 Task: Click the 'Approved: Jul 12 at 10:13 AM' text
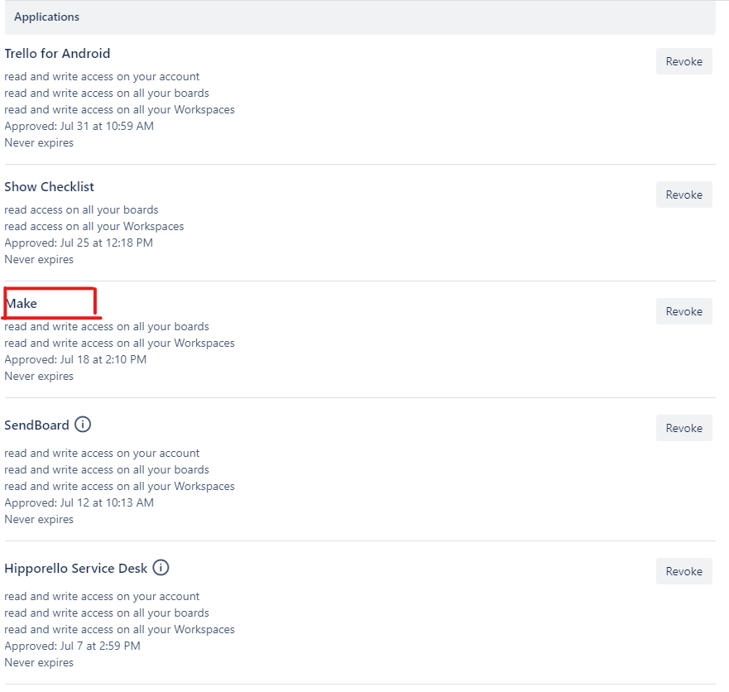[x=79, y=502]
